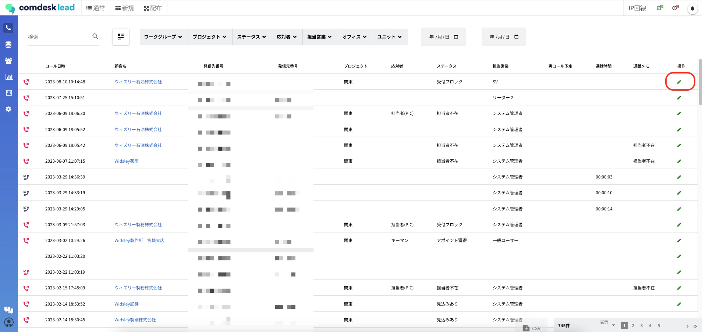Open the Widsley証券 customer link
The height and width of the screenshot is (332, 702).
(x=127, y=304)
